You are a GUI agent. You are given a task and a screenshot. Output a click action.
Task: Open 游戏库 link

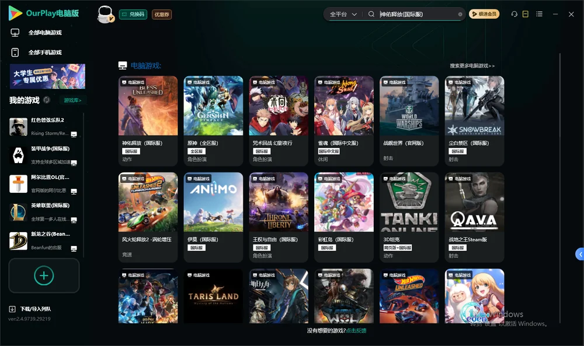point(72,101)
